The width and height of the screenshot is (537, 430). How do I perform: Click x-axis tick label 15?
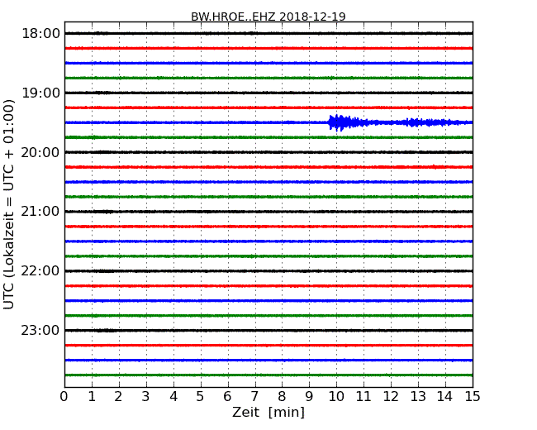[x=473, y=397]
